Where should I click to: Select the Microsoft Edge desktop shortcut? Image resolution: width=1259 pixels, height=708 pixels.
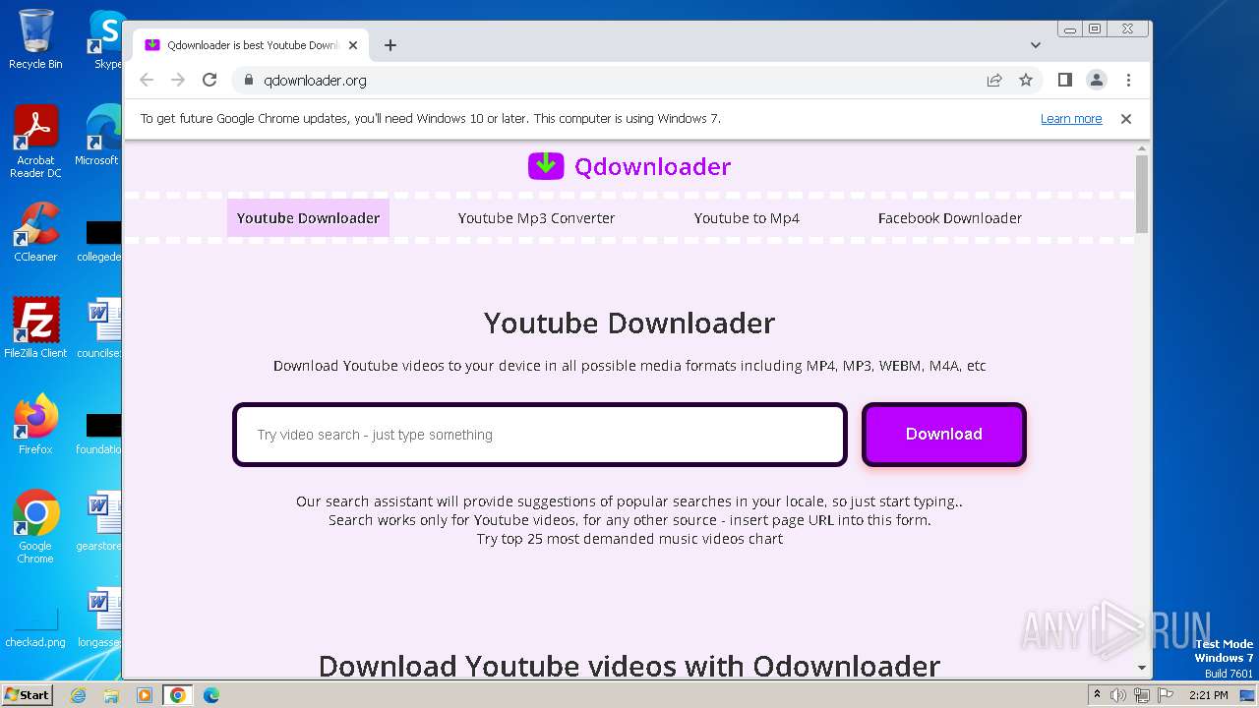point(99,136)
